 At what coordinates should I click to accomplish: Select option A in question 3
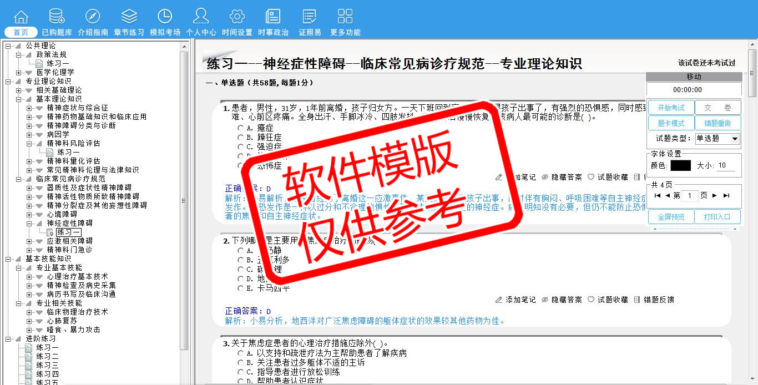pyautogui.click(x=240, y=353)
